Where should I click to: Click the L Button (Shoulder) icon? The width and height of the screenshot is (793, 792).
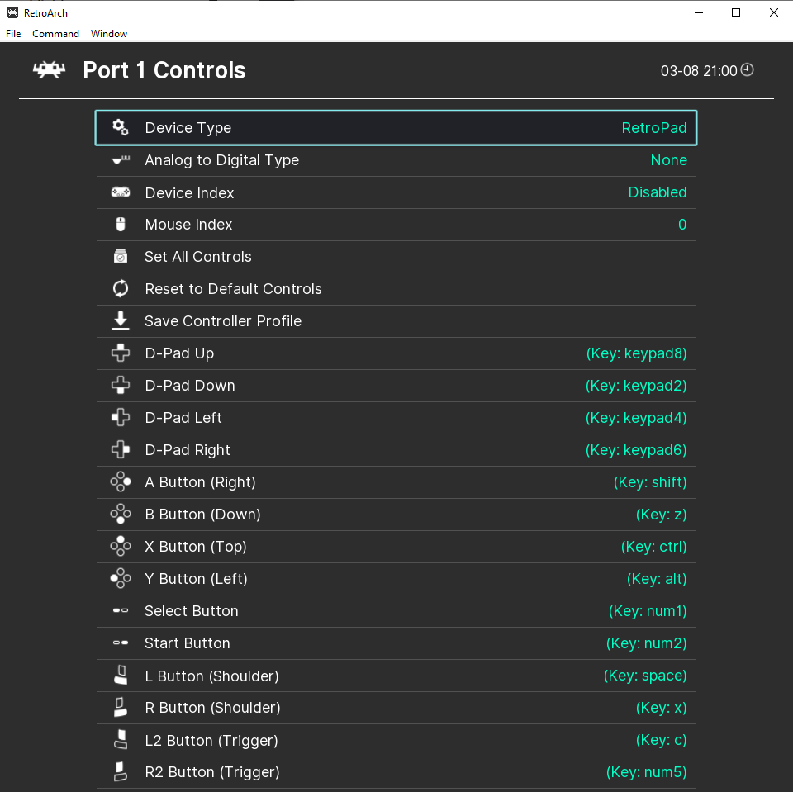coord(121,676)
